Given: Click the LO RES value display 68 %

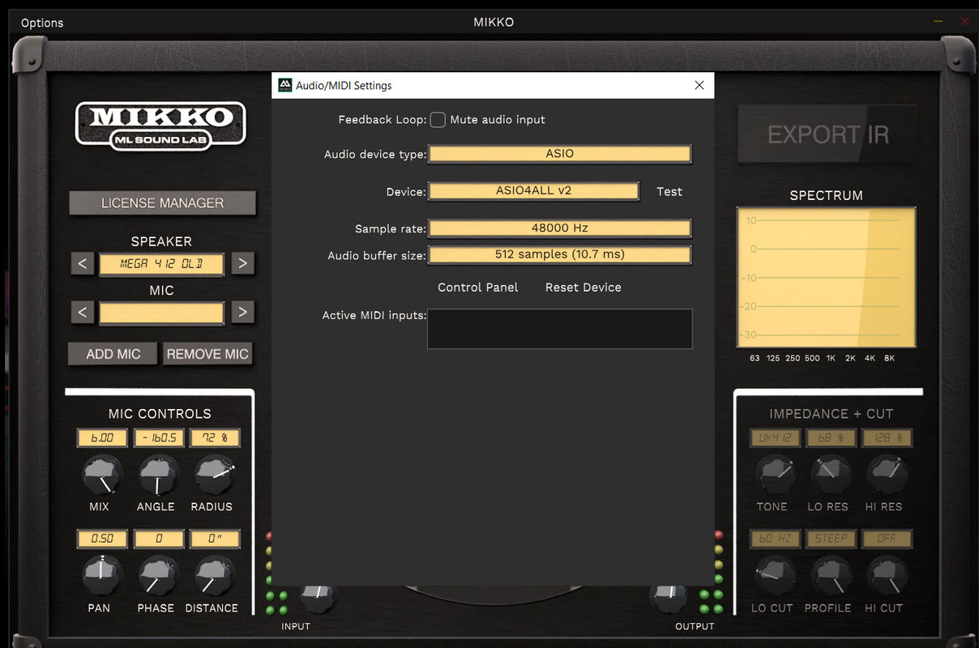Looking at the screenshot, I should pyautogui.click(x=831, y=438).
